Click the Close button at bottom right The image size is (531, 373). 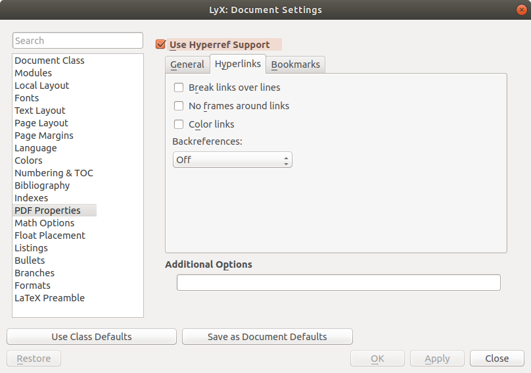coord(497,359)
